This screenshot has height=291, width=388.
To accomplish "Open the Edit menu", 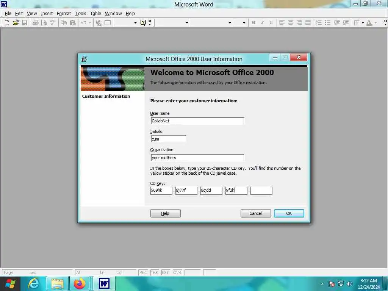I will click(x=19, y=14).
